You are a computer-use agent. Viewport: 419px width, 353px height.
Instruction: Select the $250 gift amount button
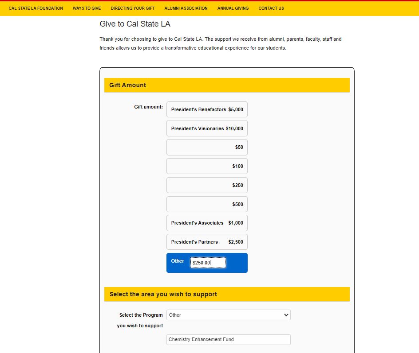[x=207, y=185]
